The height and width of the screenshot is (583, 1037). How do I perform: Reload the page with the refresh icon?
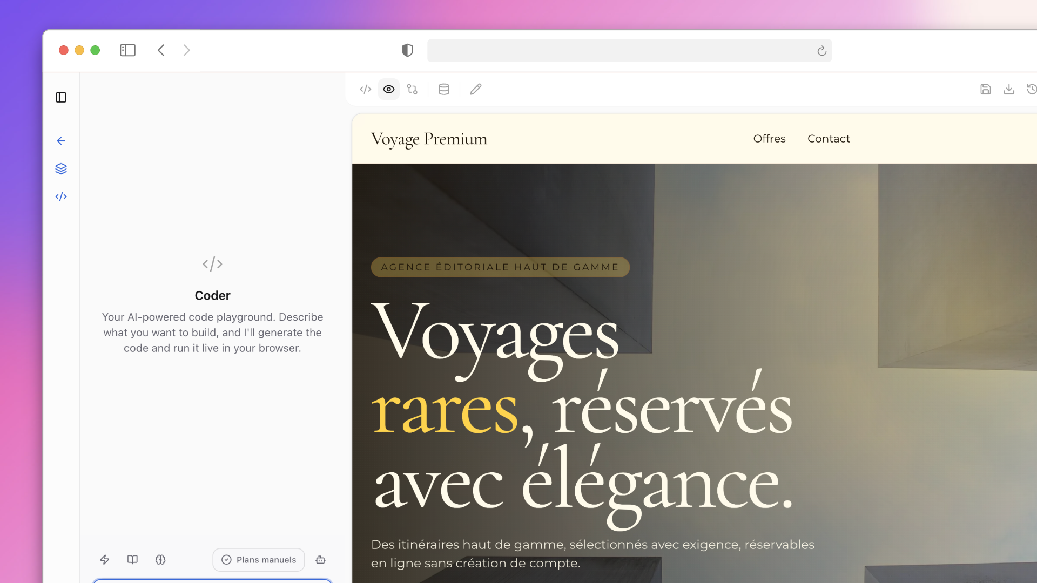coord(821,51)
